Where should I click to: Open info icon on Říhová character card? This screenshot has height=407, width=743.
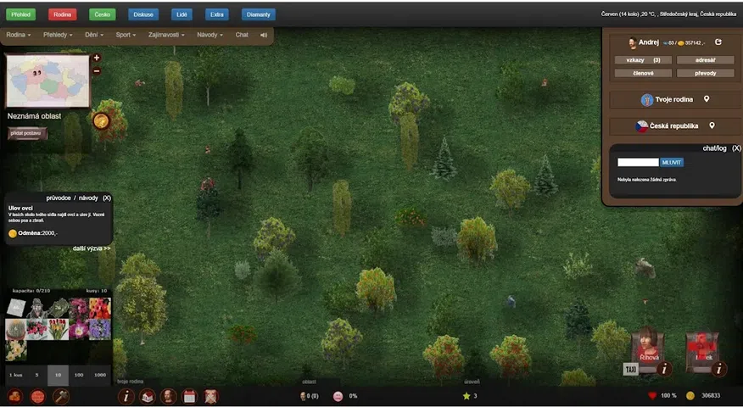coord(665,369)
